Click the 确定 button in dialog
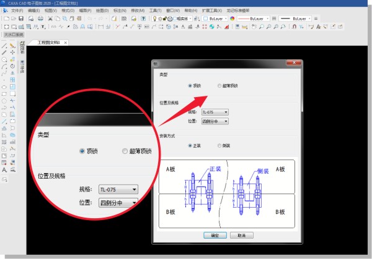Image resolution: width=372 pixels, height=259 pixels. click(x=215, y=236)
